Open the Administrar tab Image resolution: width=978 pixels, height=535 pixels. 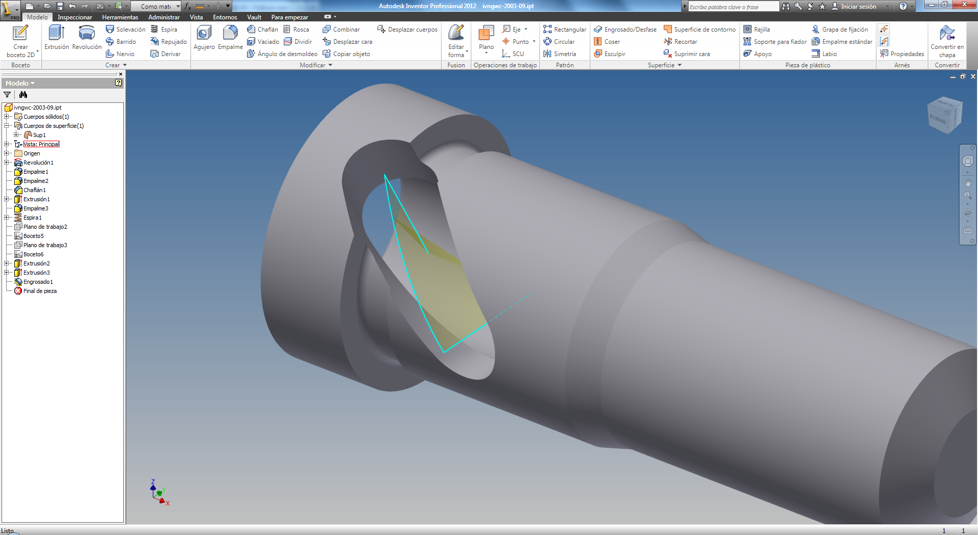pos(164,17)
